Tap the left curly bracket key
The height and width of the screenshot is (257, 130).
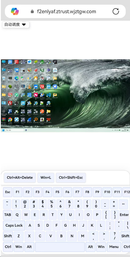tap(106, 215)
